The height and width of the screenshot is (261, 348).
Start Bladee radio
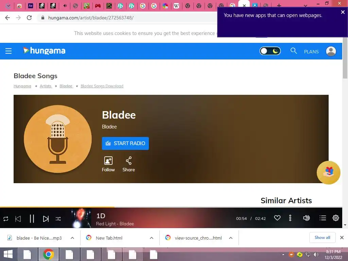click(x=125, y=143)
